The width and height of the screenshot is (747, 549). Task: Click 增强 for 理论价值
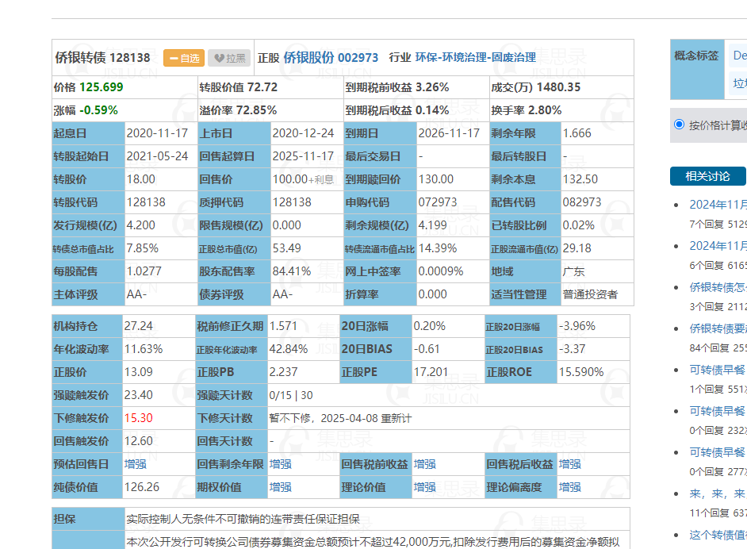[x=425, y=487]
